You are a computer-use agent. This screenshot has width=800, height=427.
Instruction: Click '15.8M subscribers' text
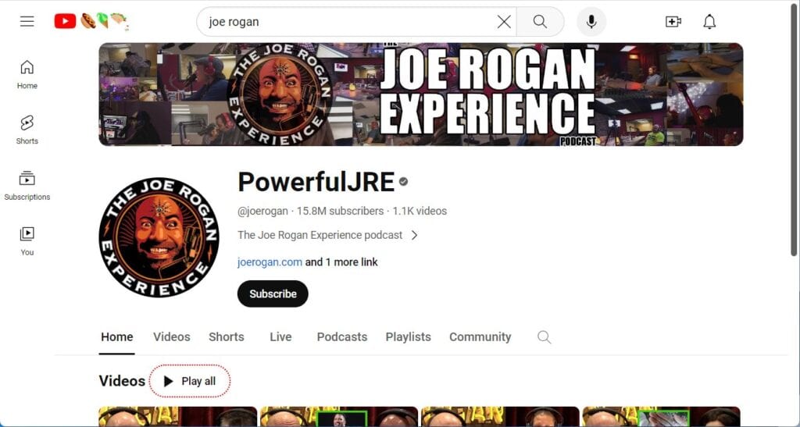[341, 211]
